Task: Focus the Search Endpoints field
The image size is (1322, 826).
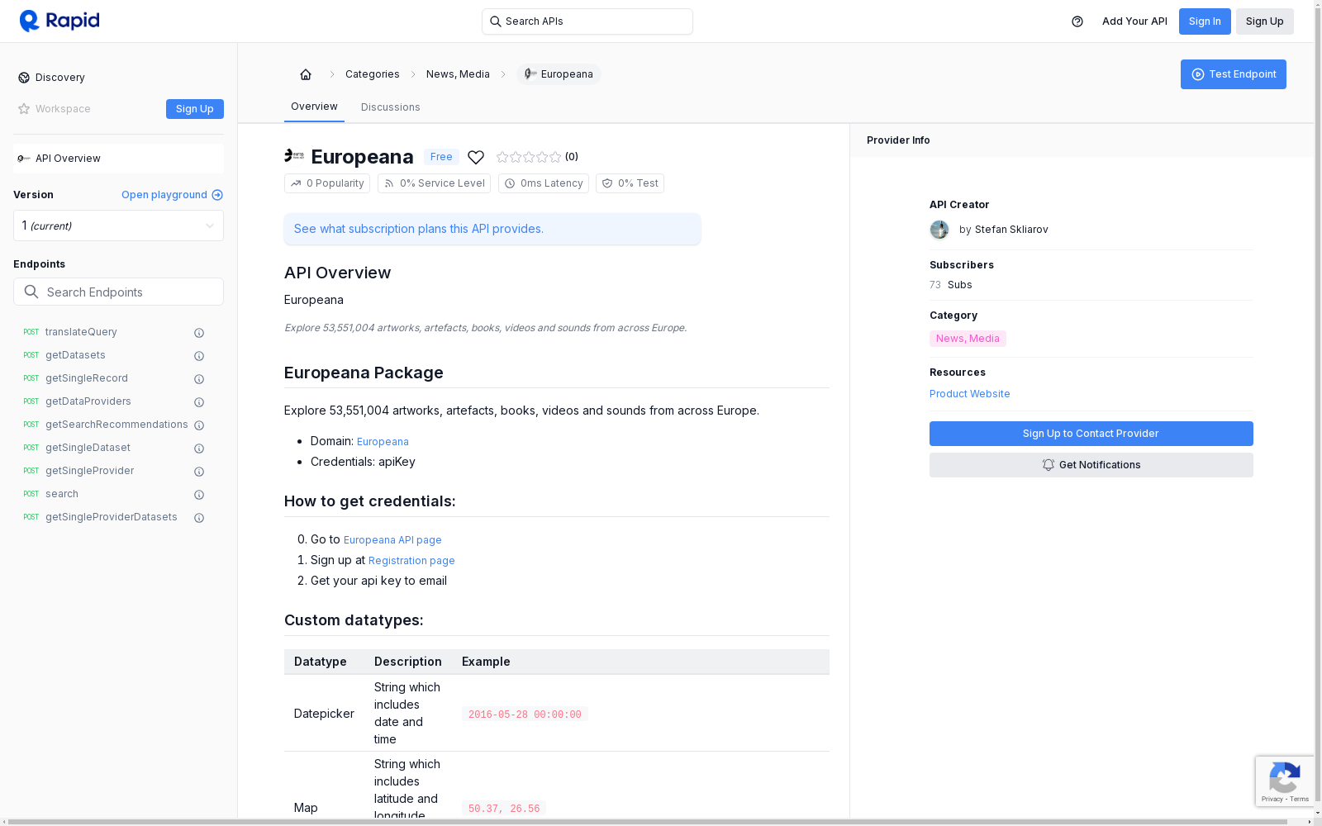Action: pos(118,292)
